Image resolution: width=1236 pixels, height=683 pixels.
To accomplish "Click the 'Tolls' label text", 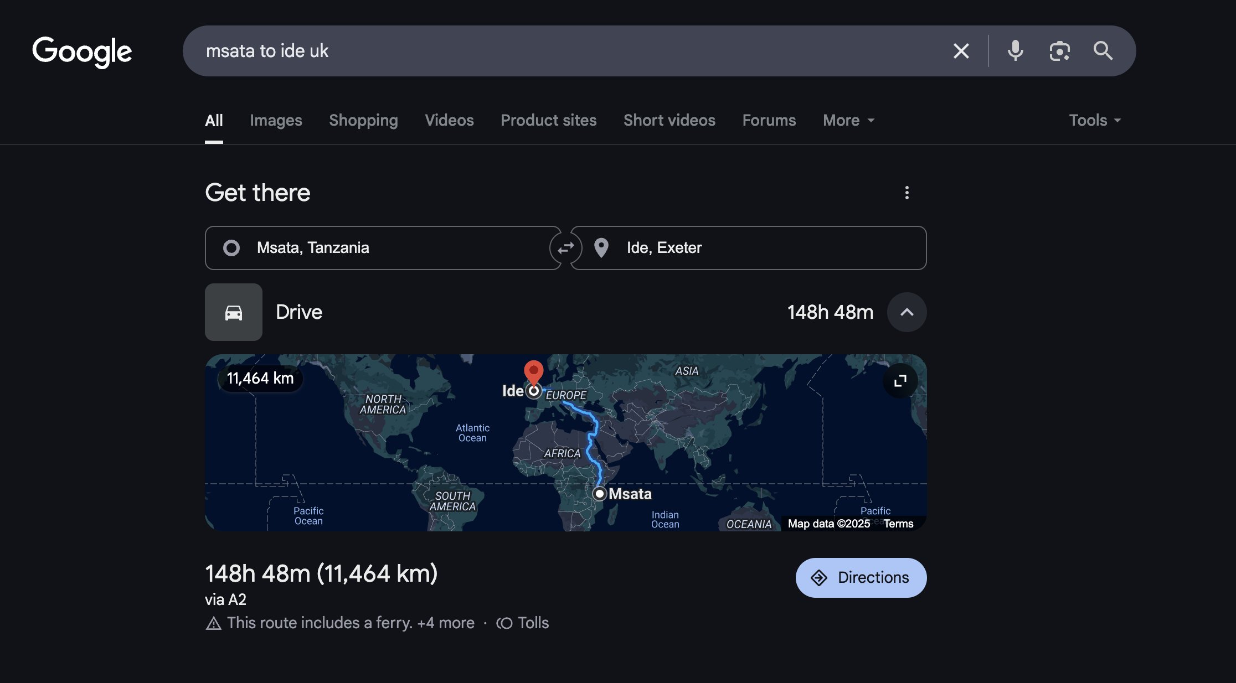I will [533, 623].
